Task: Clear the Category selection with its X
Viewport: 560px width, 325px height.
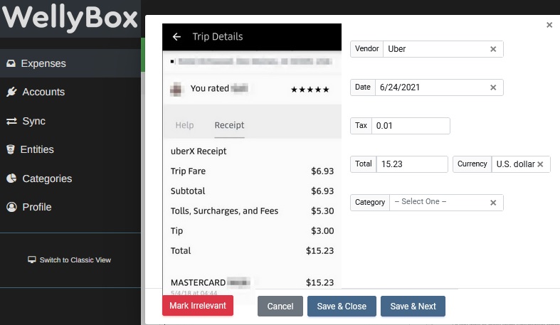Action: [493, 203]
